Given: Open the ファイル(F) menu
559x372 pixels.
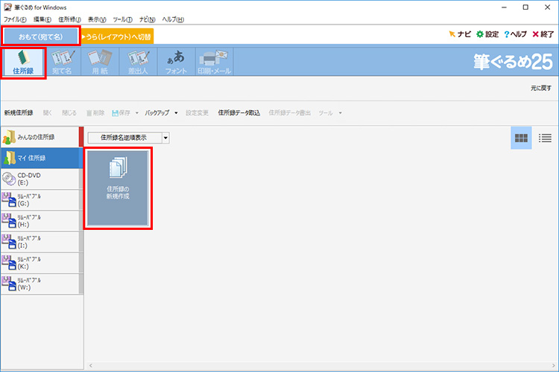Looking at the screenshot, I should [x=15, y=19].
